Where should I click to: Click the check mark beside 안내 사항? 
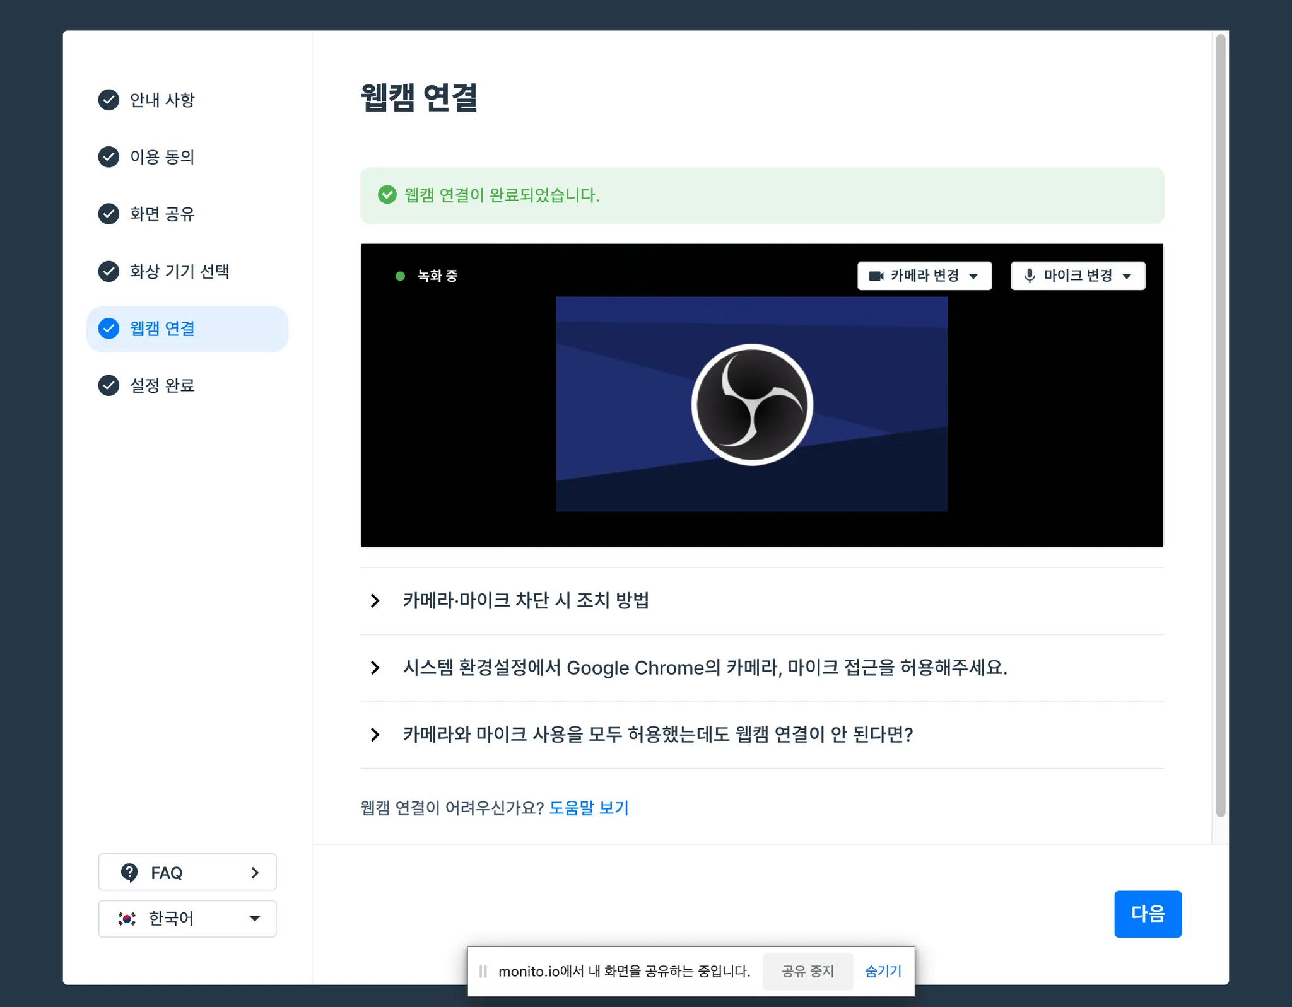(109, 100)
